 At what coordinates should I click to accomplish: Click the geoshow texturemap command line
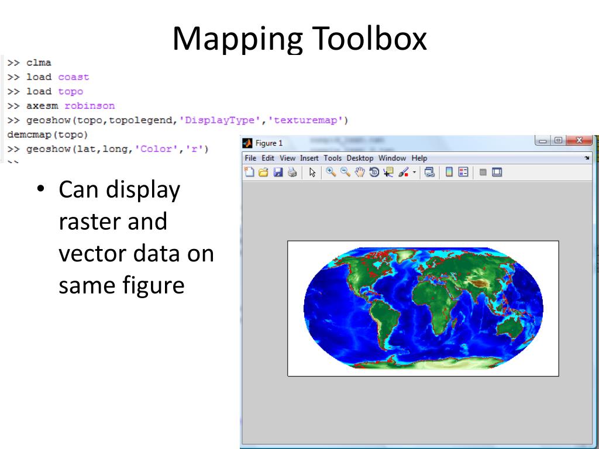[178, 120]
